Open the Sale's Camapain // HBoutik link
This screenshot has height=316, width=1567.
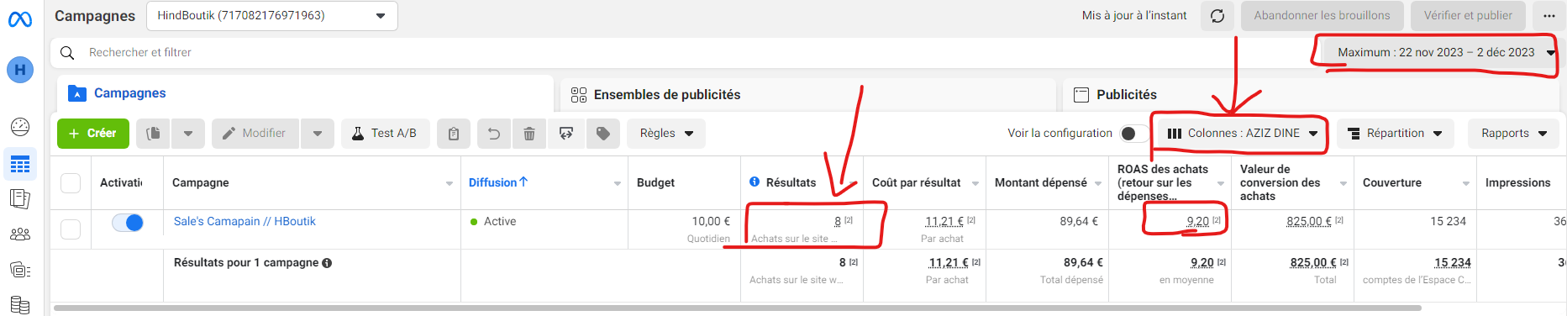tap(245, 221)
